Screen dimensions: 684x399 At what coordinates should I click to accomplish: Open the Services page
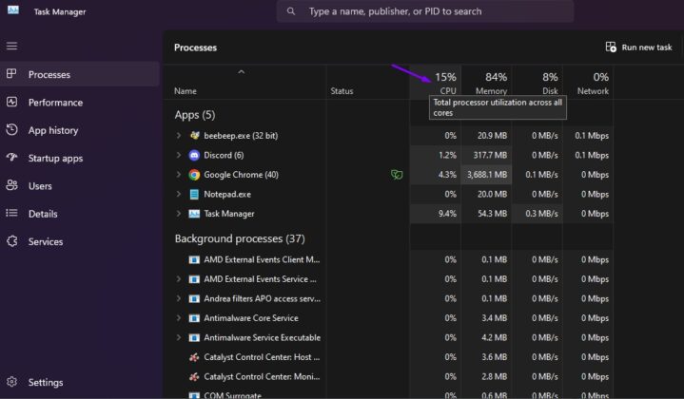tap(80, 241)
